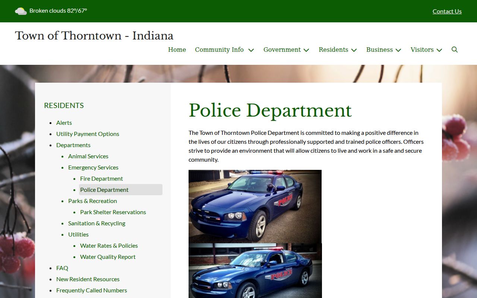The width and height of the screenshot is (477, 298).
Task: Click the RESIDENTS sidebar heading
Action: click(64, 105)
